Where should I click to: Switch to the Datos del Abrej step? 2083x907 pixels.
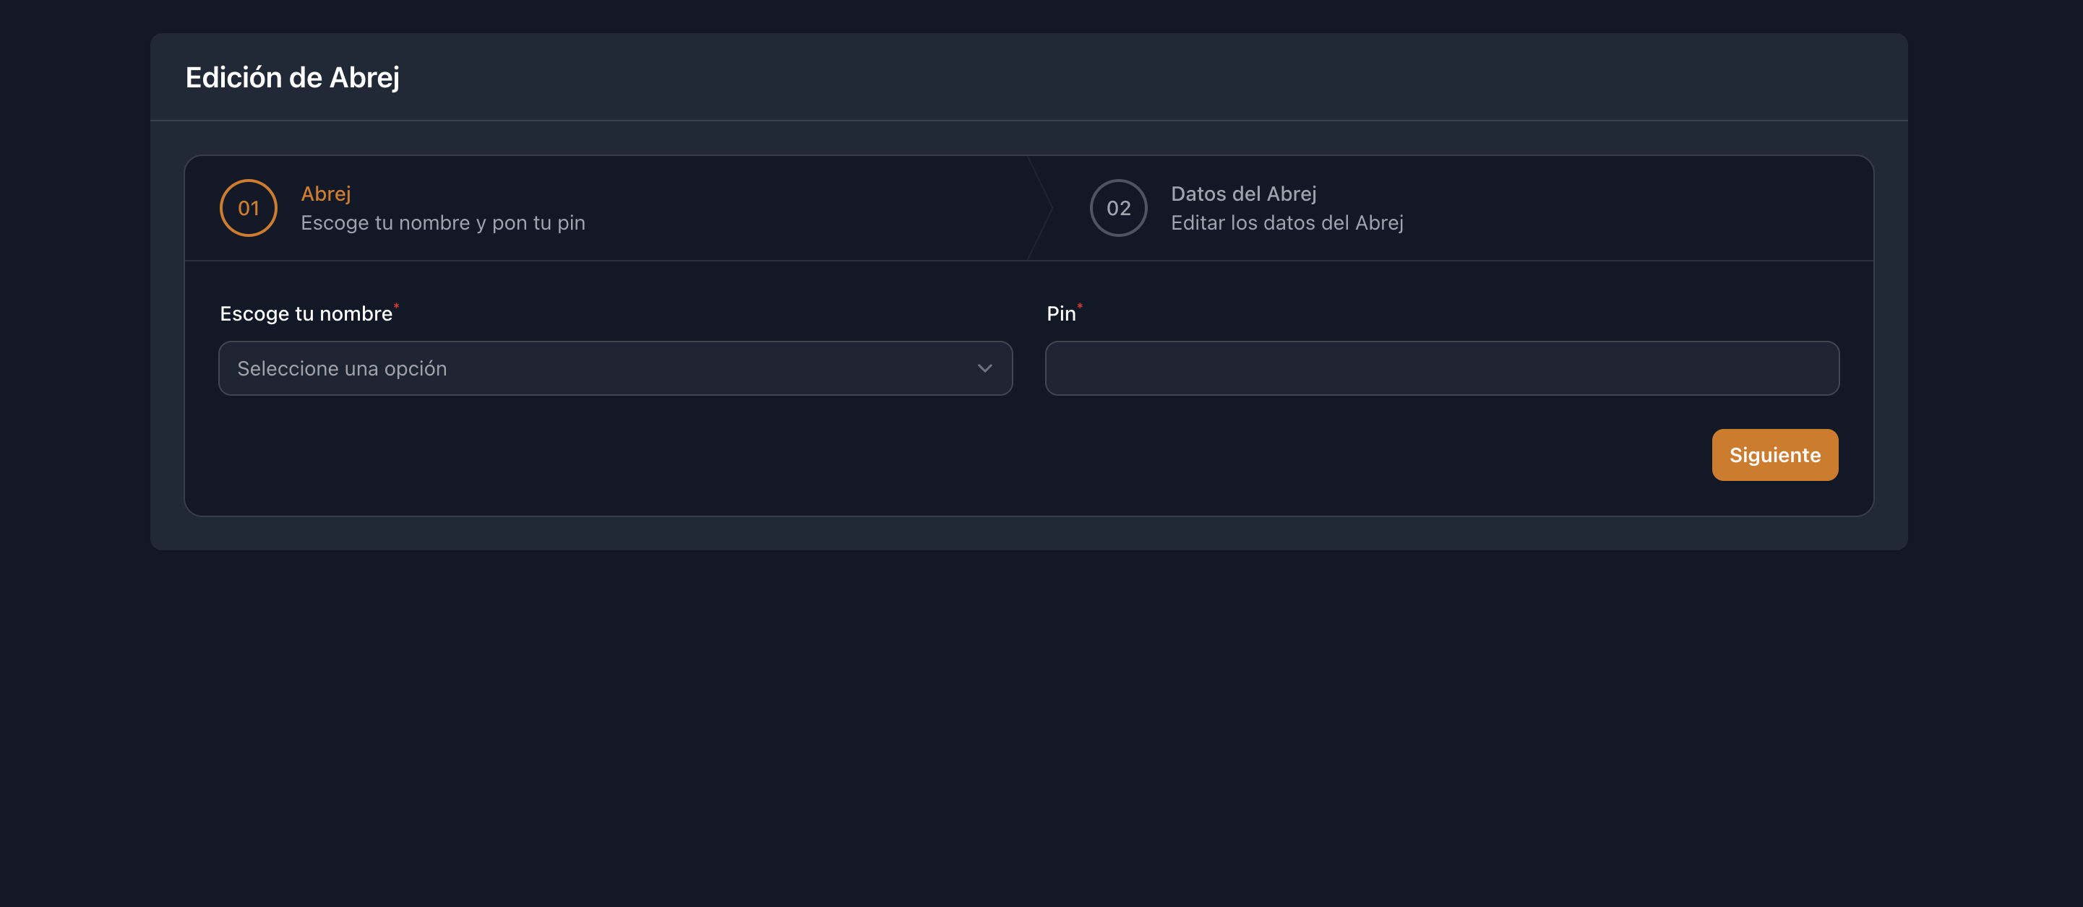(1243, 194)
